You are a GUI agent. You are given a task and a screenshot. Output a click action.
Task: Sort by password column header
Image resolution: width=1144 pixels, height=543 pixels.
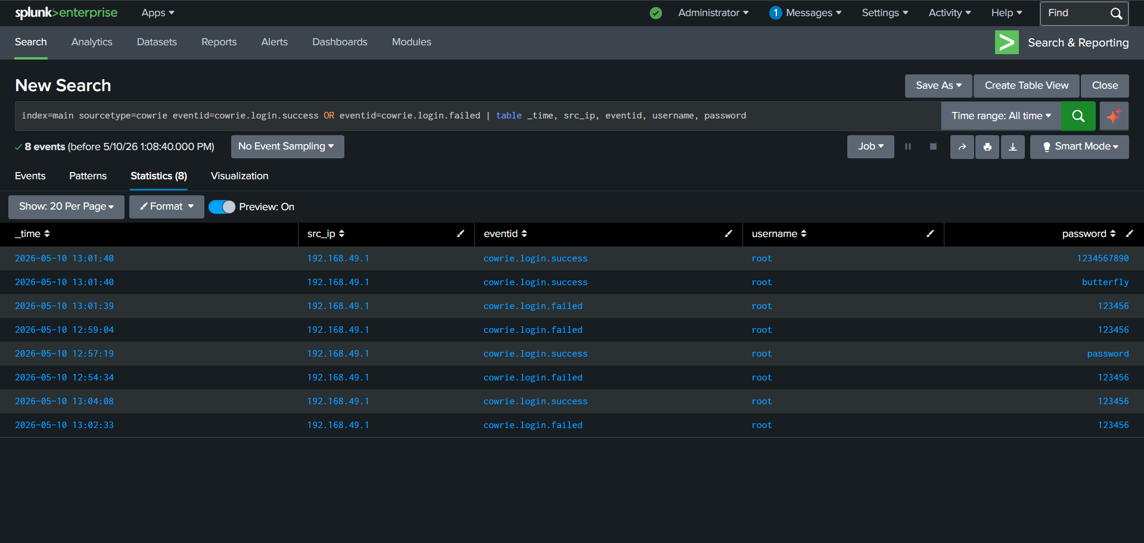pos(1089,234)
